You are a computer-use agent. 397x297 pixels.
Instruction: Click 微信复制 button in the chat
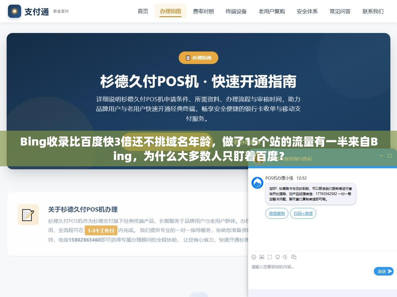[x=277, y=214]
